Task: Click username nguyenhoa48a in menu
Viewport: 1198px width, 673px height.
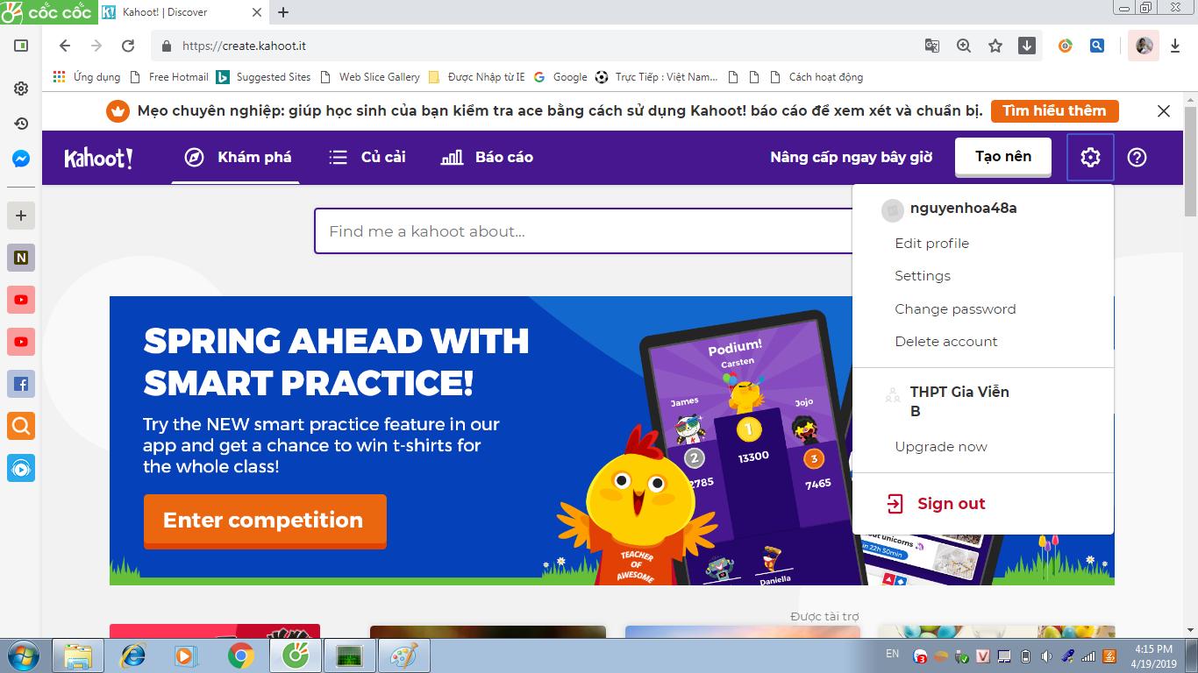Action: 963,208
